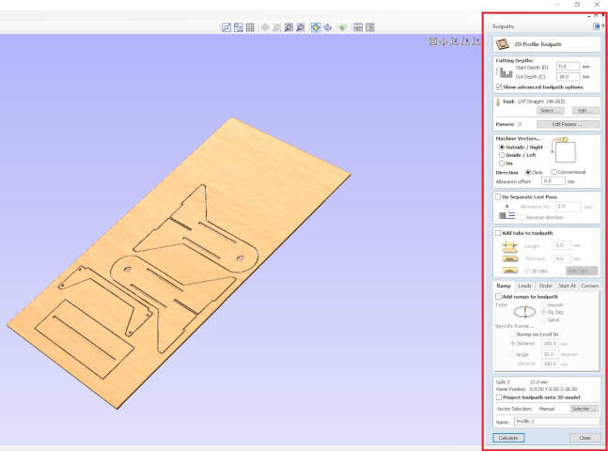Click the tab length illustration icon
Viewport: 608px width, 451px height.
tap(510, 246)
